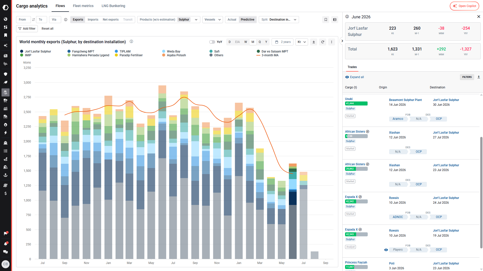Toggle Jorf Lasfar Sulphur legend swatch
The image size is (483, 271).
pyautogui.click(x=22, y=51)
